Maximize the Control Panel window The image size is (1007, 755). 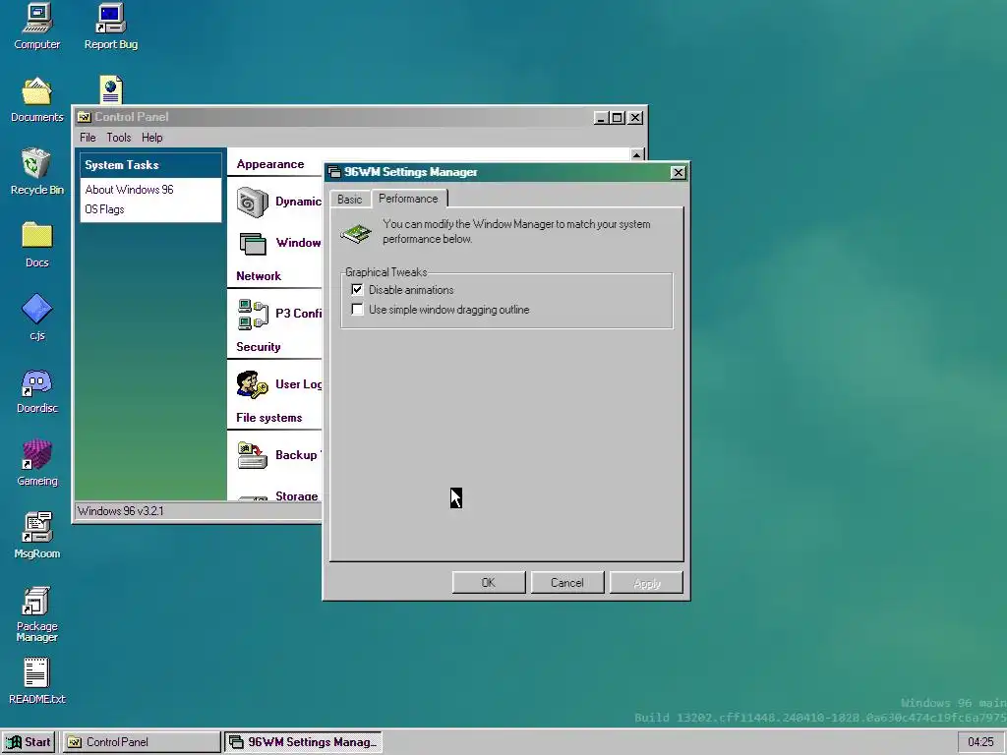pos(618,118)
